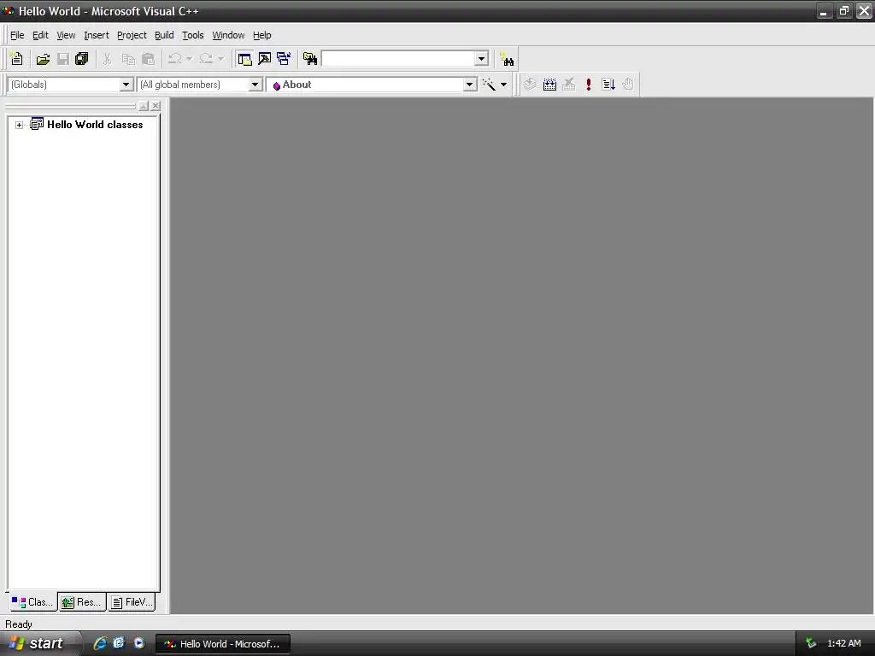Open the Project menu

pyautogui.click(x=132, y=35)
